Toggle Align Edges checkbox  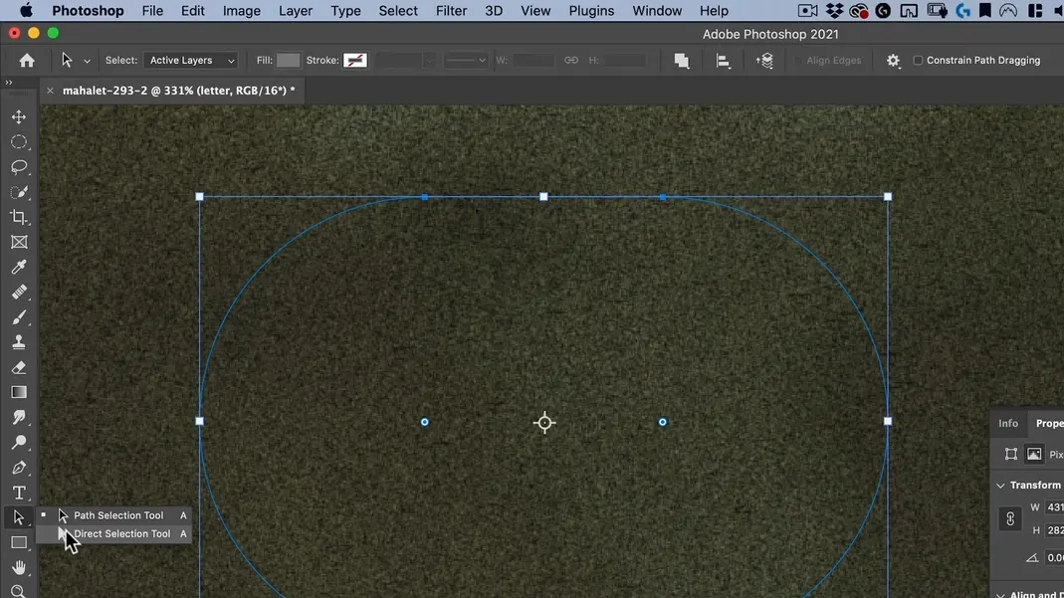[x=798, y=61]
